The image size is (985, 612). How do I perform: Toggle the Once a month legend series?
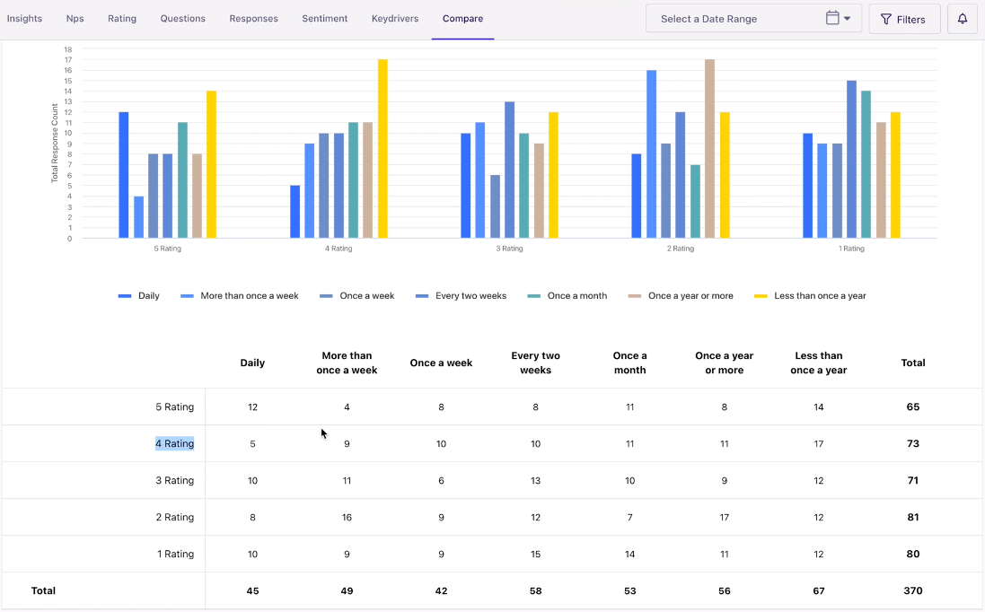click(x=567, y=295)
